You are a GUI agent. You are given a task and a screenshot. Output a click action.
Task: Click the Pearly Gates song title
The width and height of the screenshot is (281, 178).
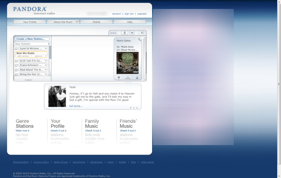click(x=124, y=40)
